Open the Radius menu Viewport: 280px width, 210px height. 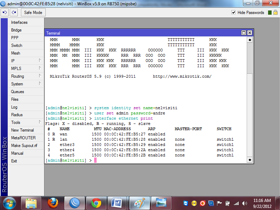tap(26, 115)
